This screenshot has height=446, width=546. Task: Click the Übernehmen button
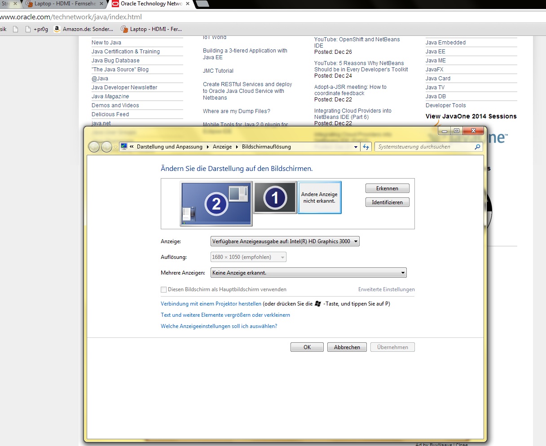click(x=393, y=347)
